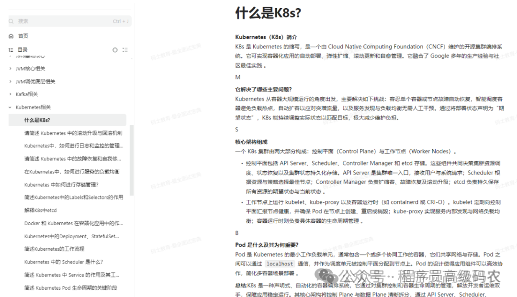
Task: Click the outline icon next to 目录
Action: point(11,49)
